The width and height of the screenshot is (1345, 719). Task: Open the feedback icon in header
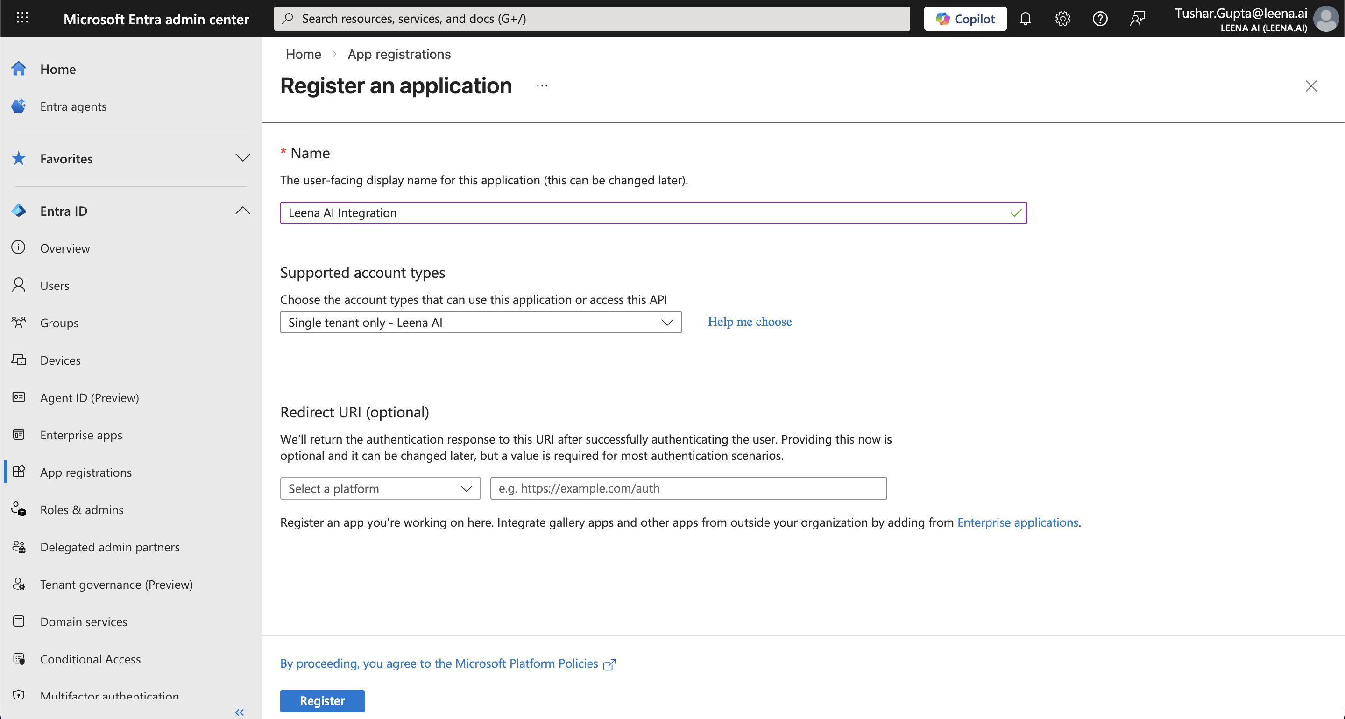pyautogui.click(x=1137, y=19)
